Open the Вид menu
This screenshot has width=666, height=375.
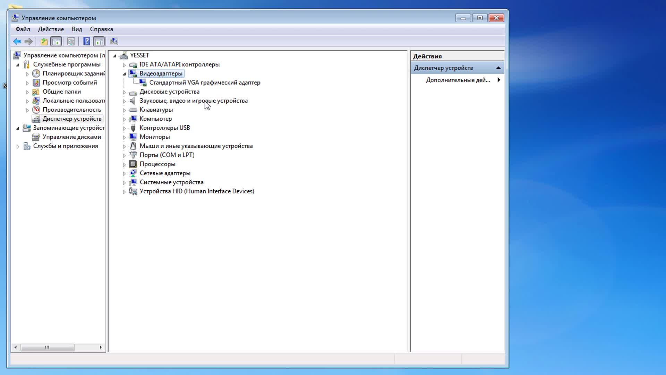tap(77, 29)
